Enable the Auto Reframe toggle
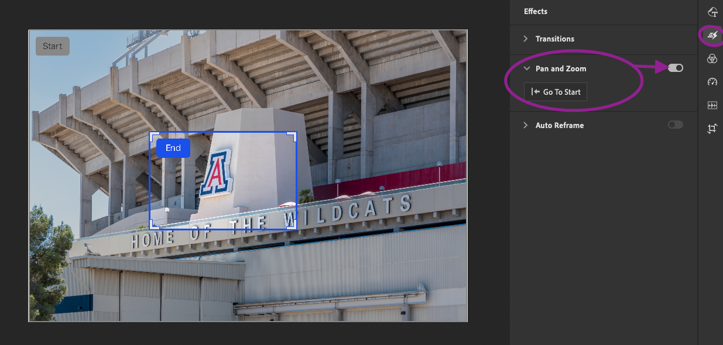723x345 pixels. tap(676, 125)
